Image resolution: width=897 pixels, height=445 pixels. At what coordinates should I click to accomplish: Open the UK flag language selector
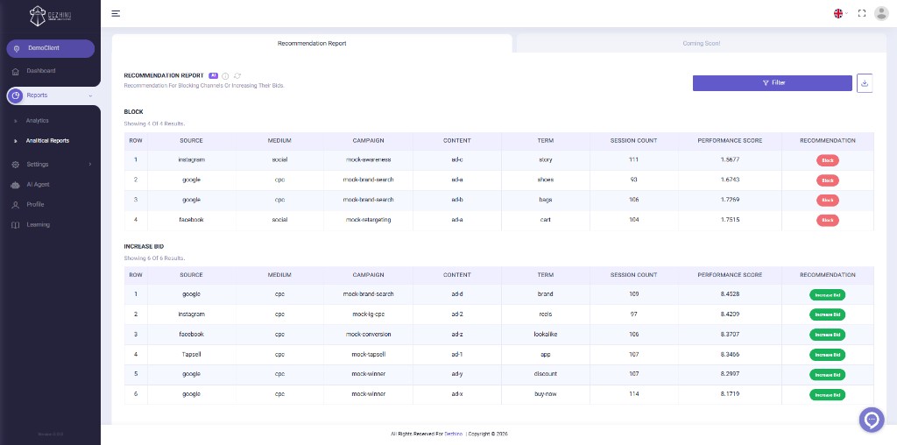point(840,13)
